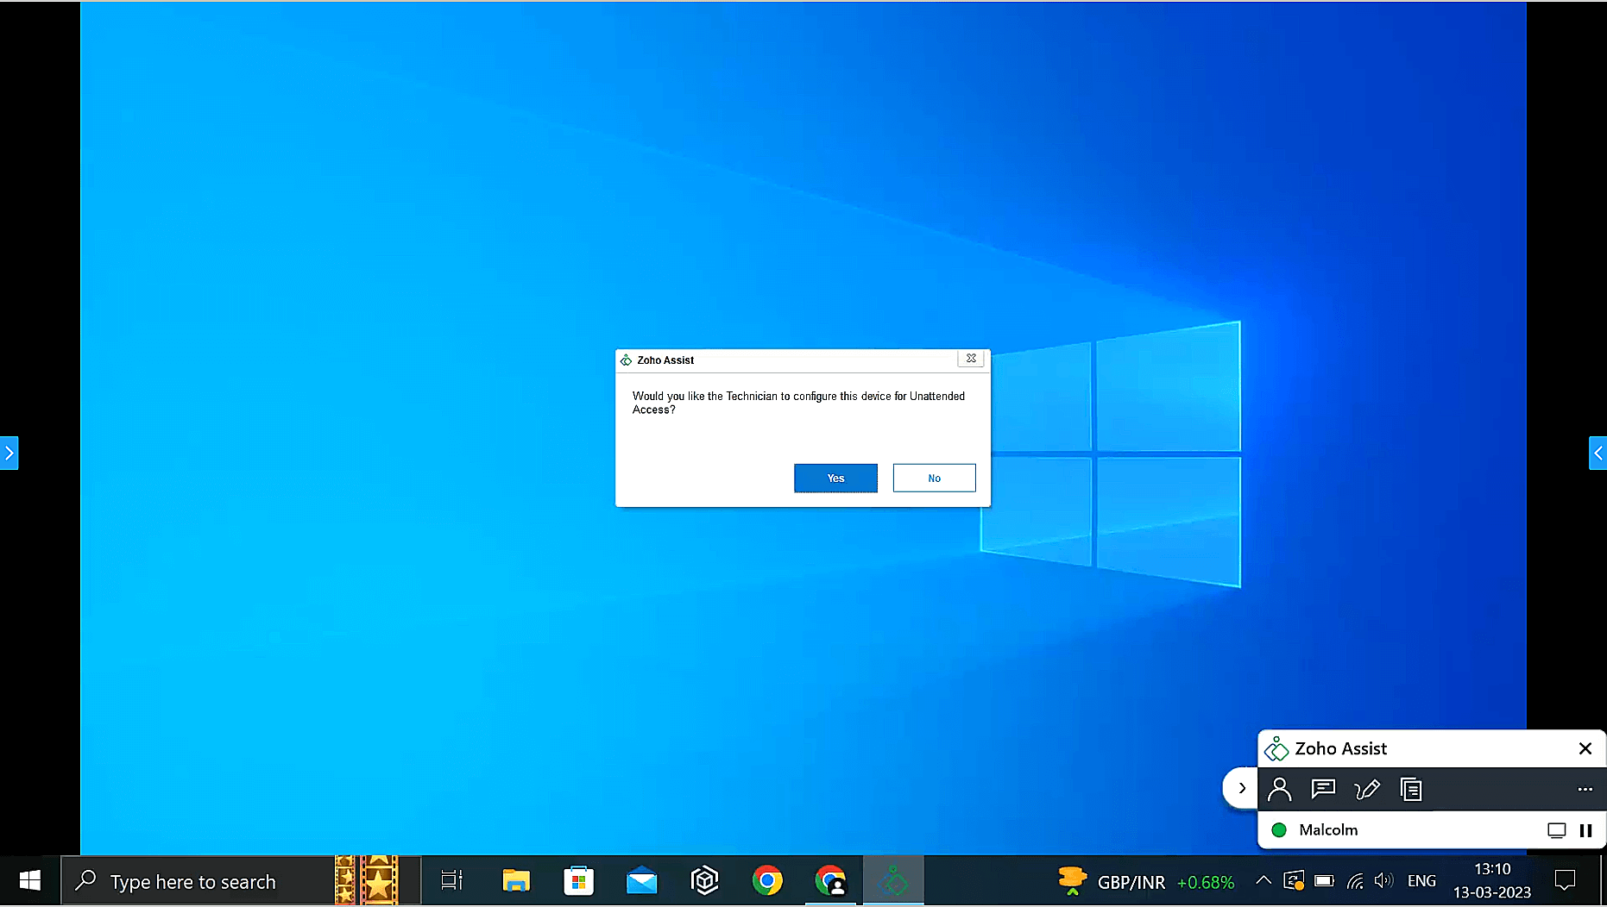Open the participants icon in Zoho Assist panel

pos(1279,789)
